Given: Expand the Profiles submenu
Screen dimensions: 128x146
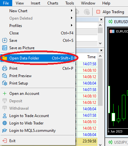Looking at the screenshot, I should [x=38, y=26].
